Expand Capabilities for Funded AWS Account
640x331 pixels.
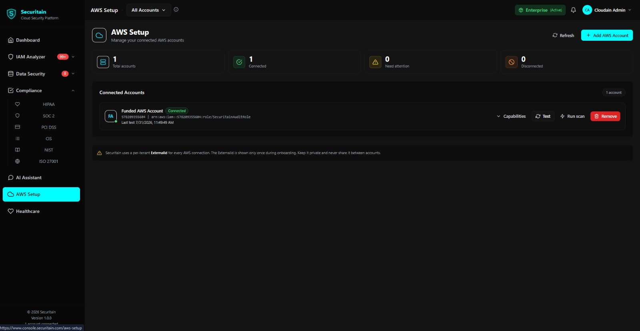point(511,116)
